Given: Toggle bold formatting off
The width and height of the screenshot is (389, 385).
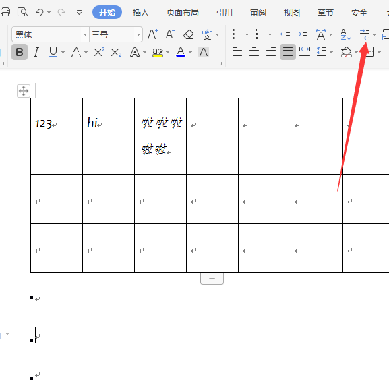Looking at the screenshot, I should tap(20, 52).
